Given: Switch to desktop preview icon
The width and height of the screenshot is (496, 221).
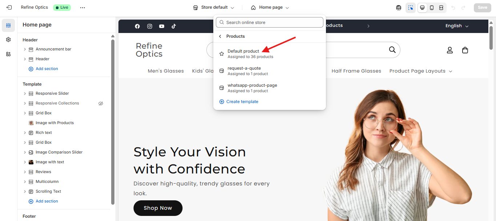Looking at the screenshot, I should (x=422, y=8).
